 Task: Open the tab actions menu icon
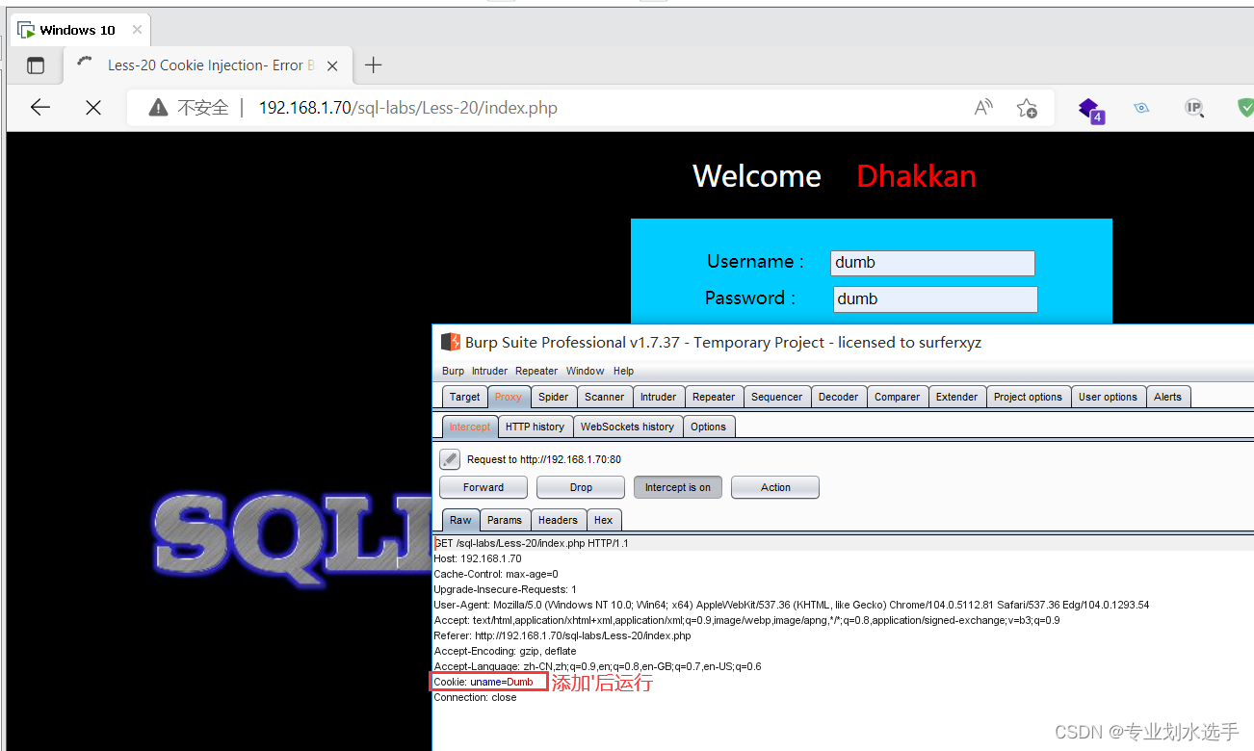tap(36, 65)
